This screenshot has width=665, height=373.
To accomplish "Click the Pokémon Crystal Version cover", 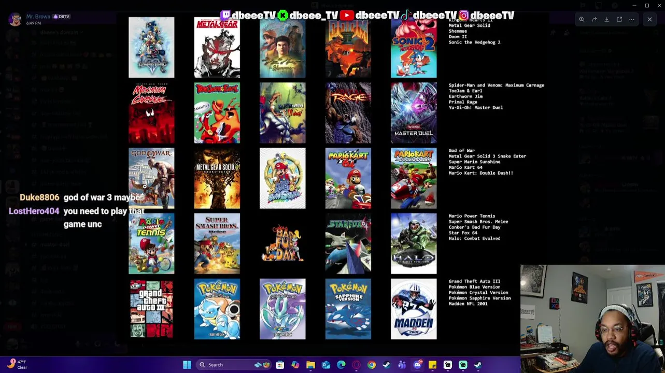I will [282, 309].
